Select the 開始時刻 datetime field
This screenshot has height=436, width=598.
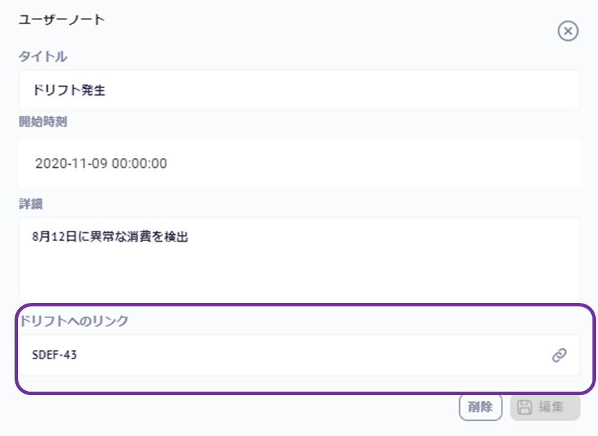(x=298, y=164)
